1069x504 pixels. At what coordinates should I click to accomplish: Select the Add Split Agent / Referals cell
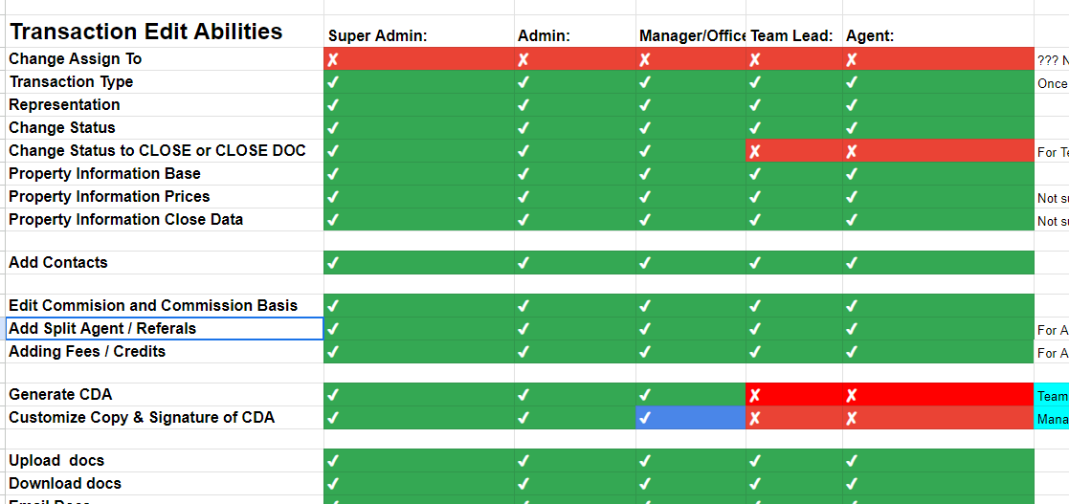165,328
